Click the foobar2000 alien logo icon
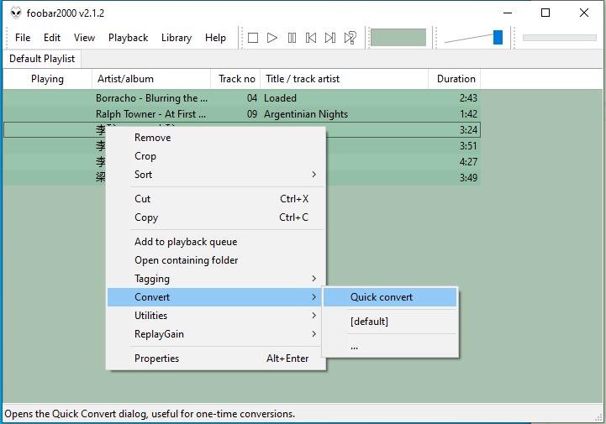The image size is (606, 424). 15,13
